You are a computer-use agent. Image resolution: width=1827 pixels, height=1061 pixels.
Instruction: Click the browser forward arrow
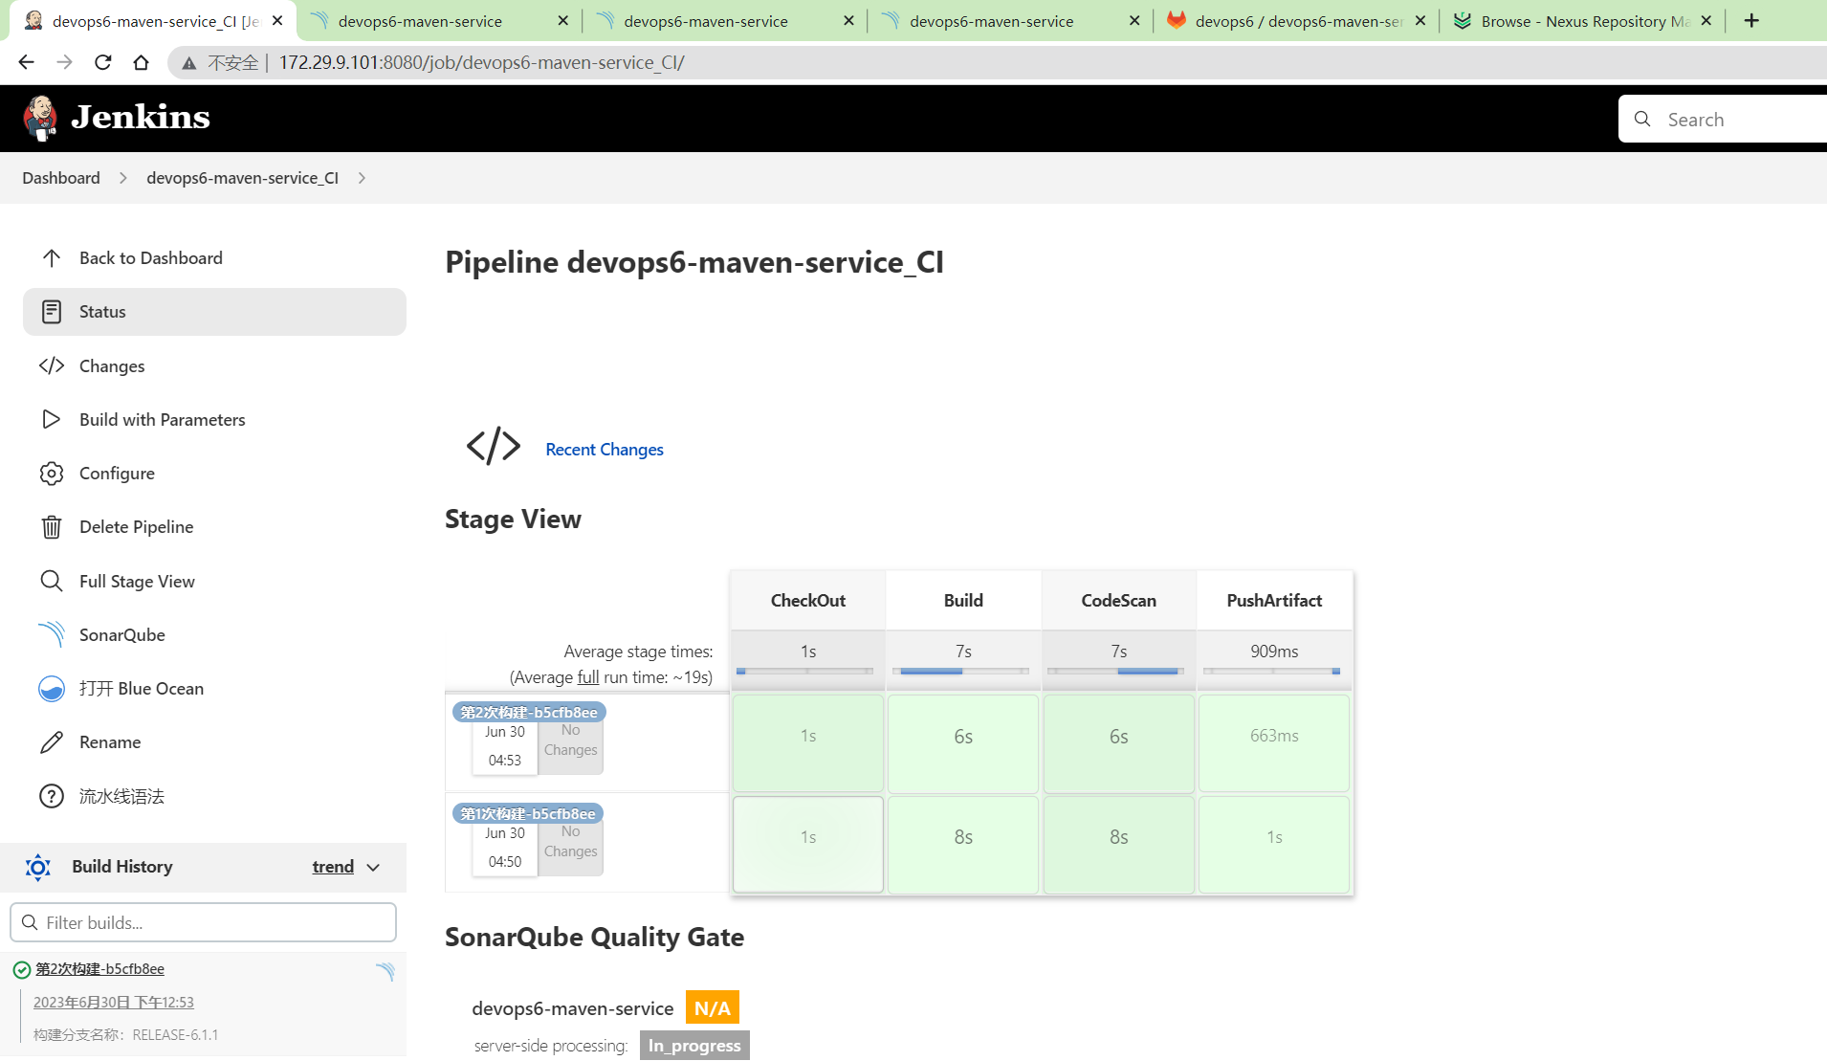(x=64, y=62)
